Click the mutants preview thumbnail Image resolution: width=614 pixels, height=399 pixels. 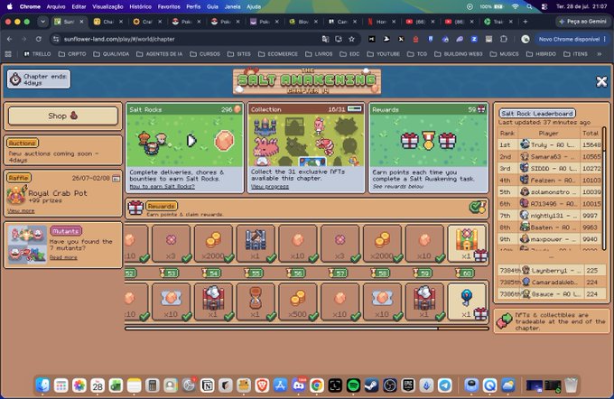[27, 245]
